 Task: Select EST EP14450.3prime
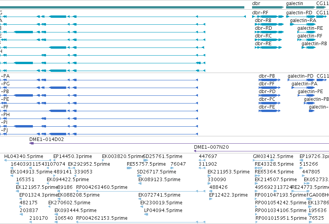[x=73, y=156]
